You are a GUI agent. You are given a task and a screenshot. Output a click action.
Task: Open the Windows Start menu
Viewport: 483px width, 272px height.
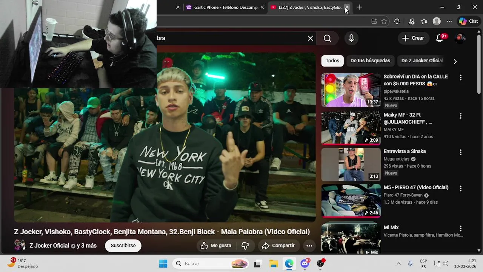click(x=163, y=264)
